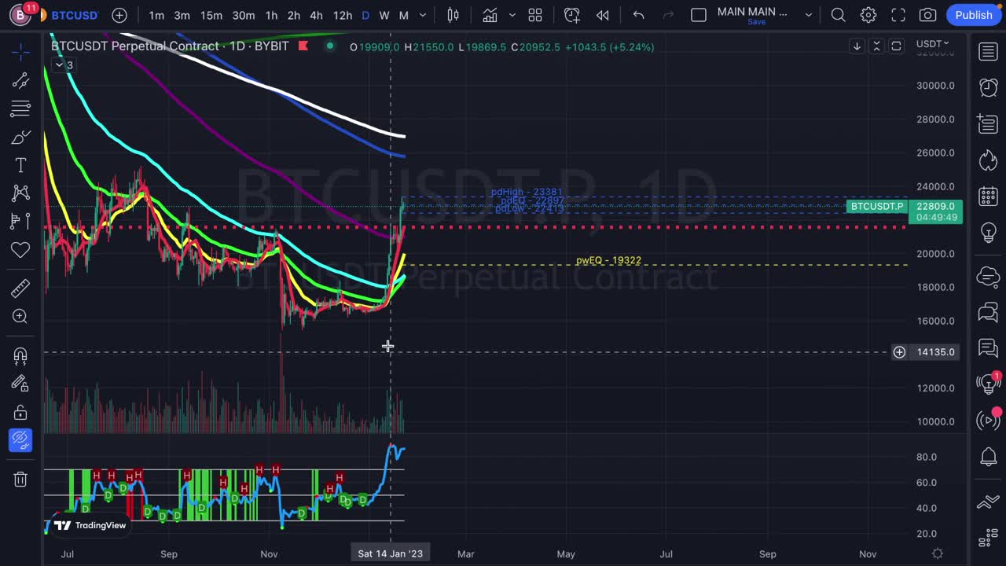
Task: Choose the chart layout square icon
Action: 699,15
